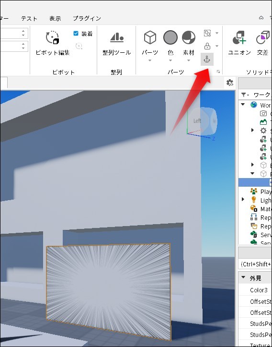Expand the sun-gear item node in Explorer
This screenshot has height=347, width=272.
pyautogui.click(x=252, y=130)
